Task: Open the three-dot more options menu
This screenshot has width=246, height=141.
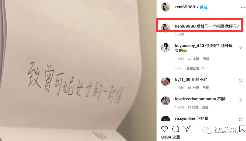Action: pos(242,7)
